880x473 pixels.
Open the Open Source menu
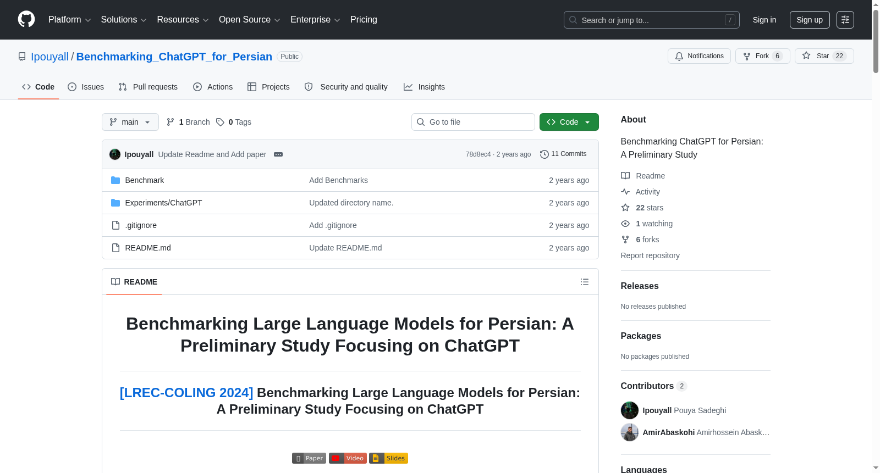[250, 20]
